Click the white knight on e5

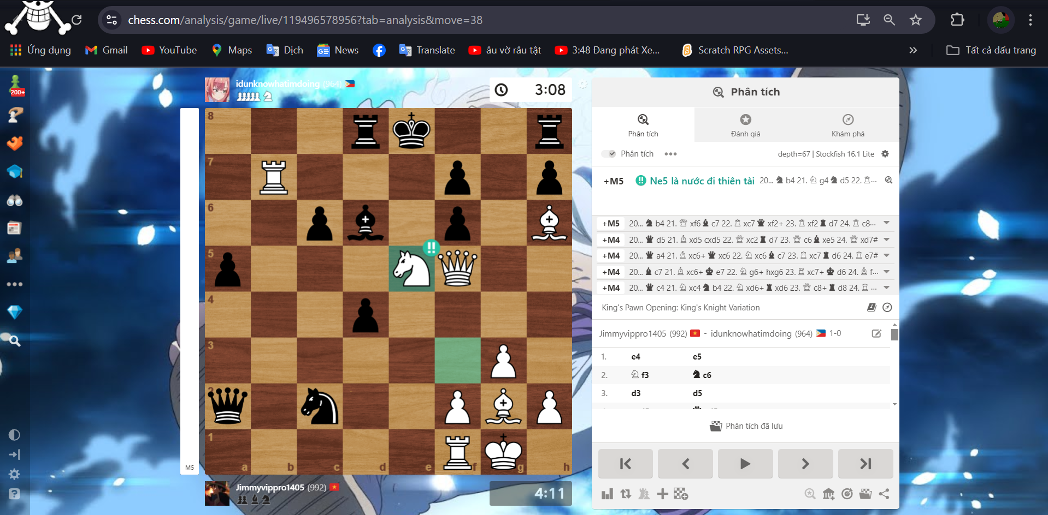[412, 268]
